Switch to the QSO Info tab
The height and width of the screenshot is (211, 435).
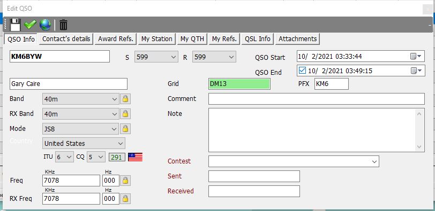(21, 39)
